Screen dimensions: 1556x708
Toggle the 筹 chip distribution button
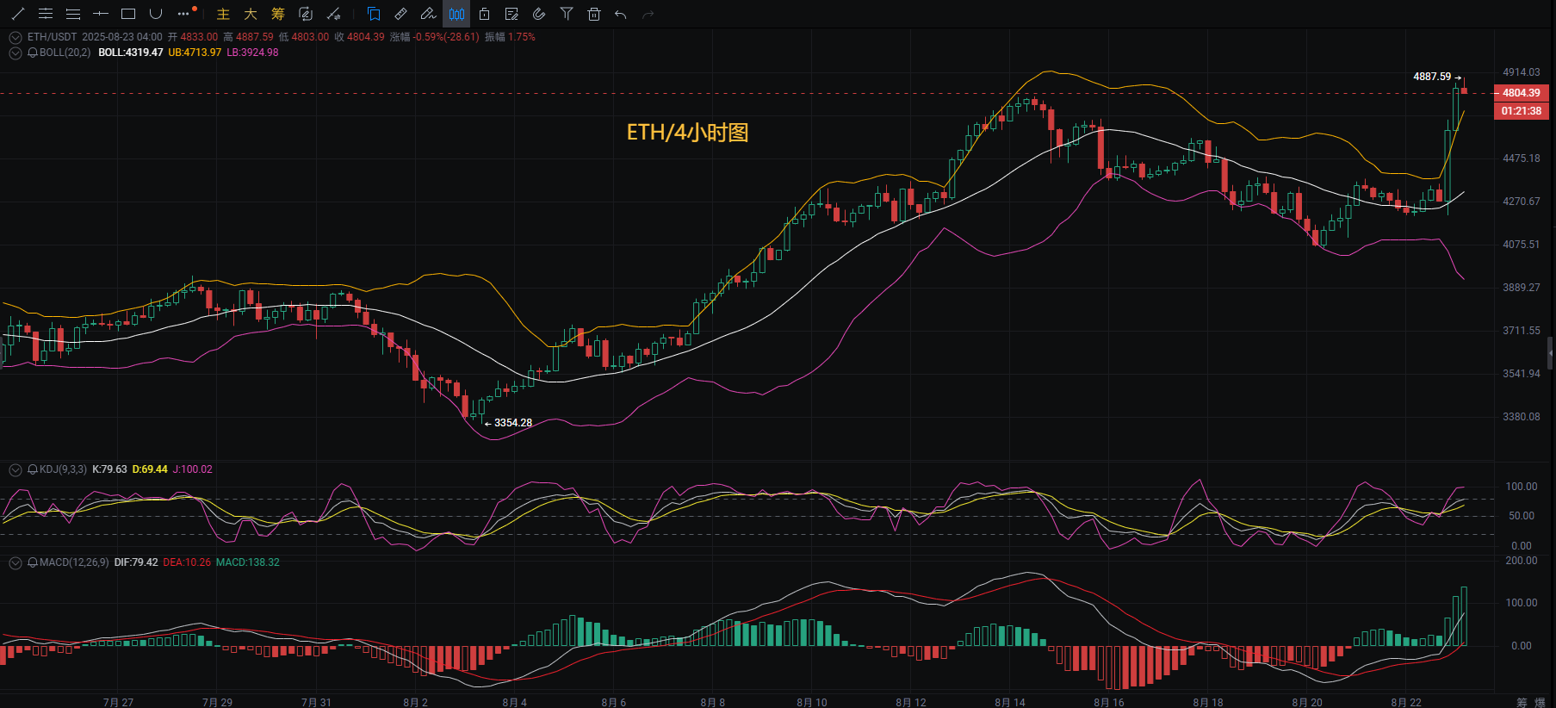point(278,14)
